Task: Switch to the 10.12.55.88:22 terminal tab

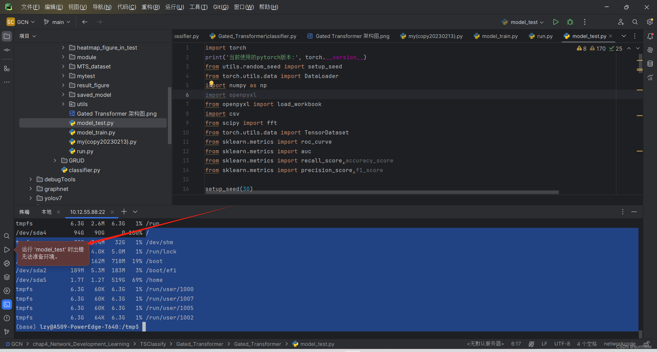Action: 87,212
